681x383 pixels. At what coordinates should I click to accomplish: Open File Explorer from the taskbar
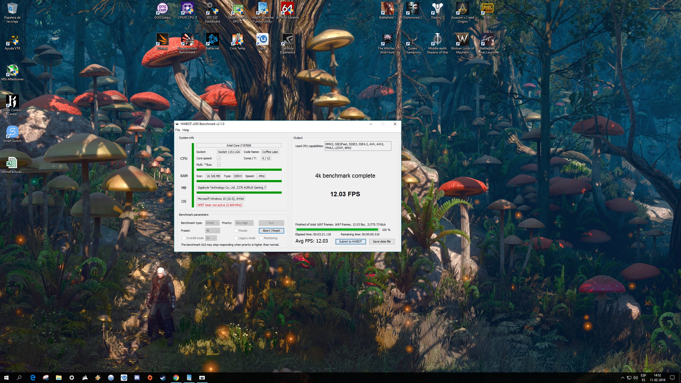pyautogui.click(x=59, y=378)
